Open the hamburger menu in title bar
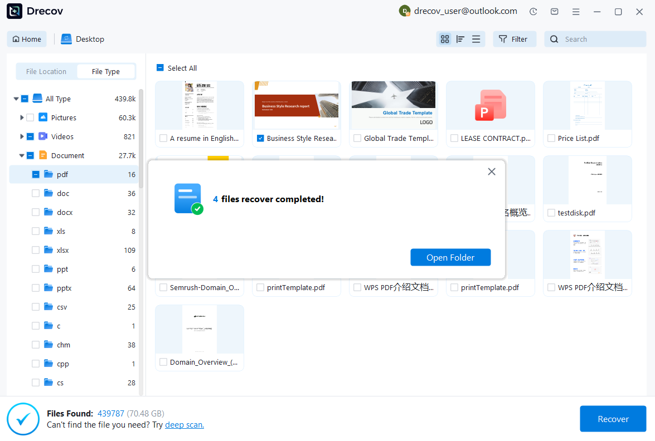Viewport: 655px width, 441px height. pos(576,12)
